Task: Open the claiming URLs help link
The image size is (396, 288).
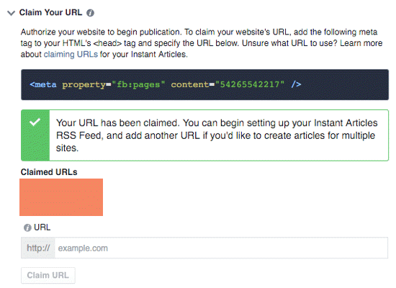Action: (x=71, y=54)
